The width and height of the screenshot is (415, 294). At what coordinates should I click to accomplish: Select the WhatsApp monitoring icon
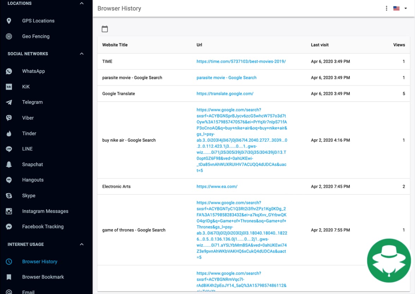click(x=9, y=71)
